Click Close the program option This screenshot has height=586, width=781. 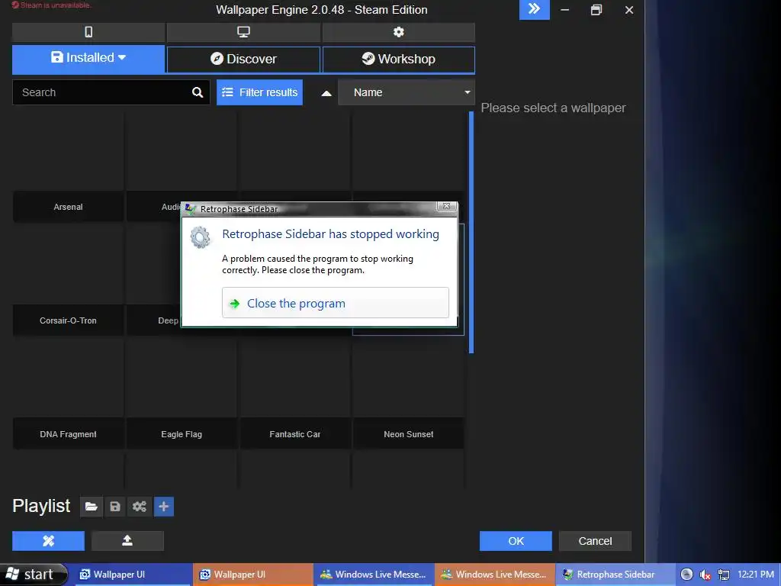tap(336, 303)
